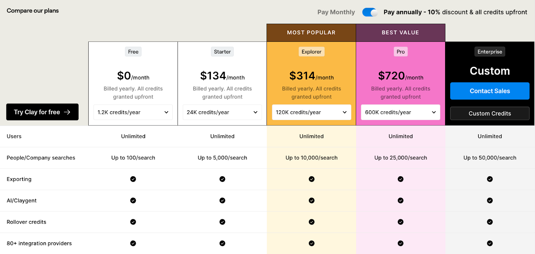Click Exporting checkmark in Enterprise column
The height and width of the screenshot is (254, 535).
[490, 179]
